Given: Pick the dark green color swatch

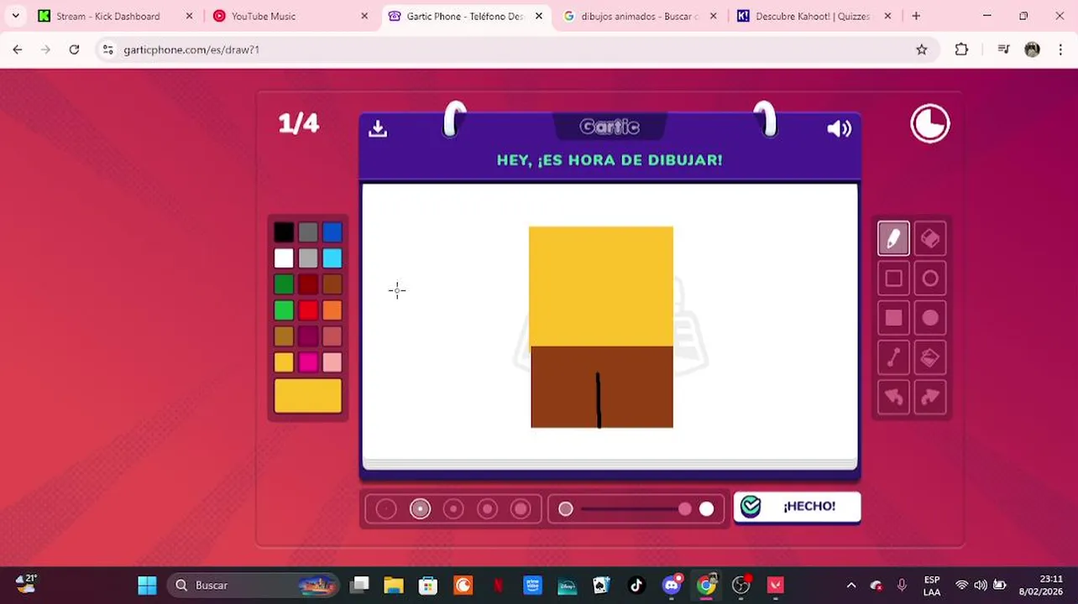Looking at the screenshot, I should tap(284, 284).
